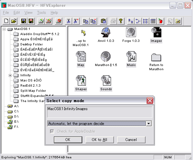Click the MacOS8.1:Infinity:Images path field
This screenshot has height=160, width=193.
coord(100,112)
